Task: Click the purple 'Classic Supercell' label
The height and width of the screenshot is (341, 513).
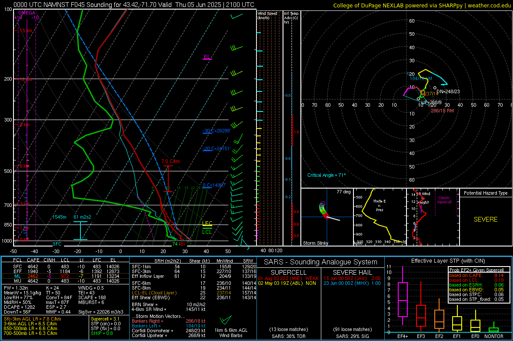Action: 444,200
